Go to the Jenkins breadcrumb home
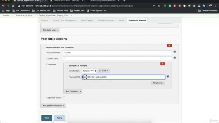This screenshot has width=219, height=123. coord(6,15)
